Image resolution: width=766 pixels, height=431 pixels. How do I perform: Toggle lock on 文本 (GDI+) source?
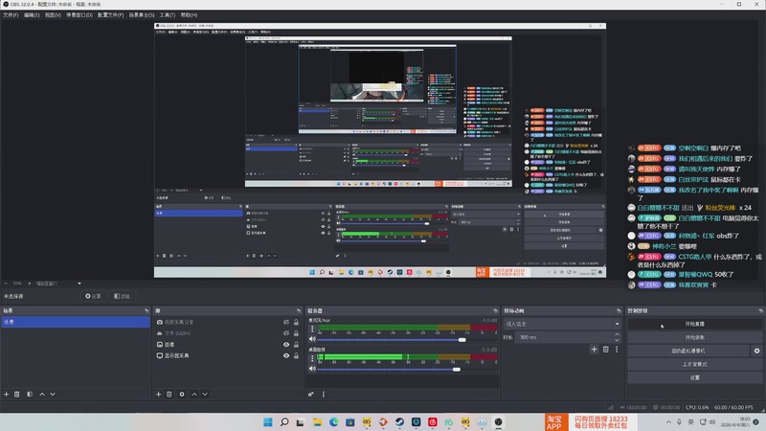coord(296,333)
